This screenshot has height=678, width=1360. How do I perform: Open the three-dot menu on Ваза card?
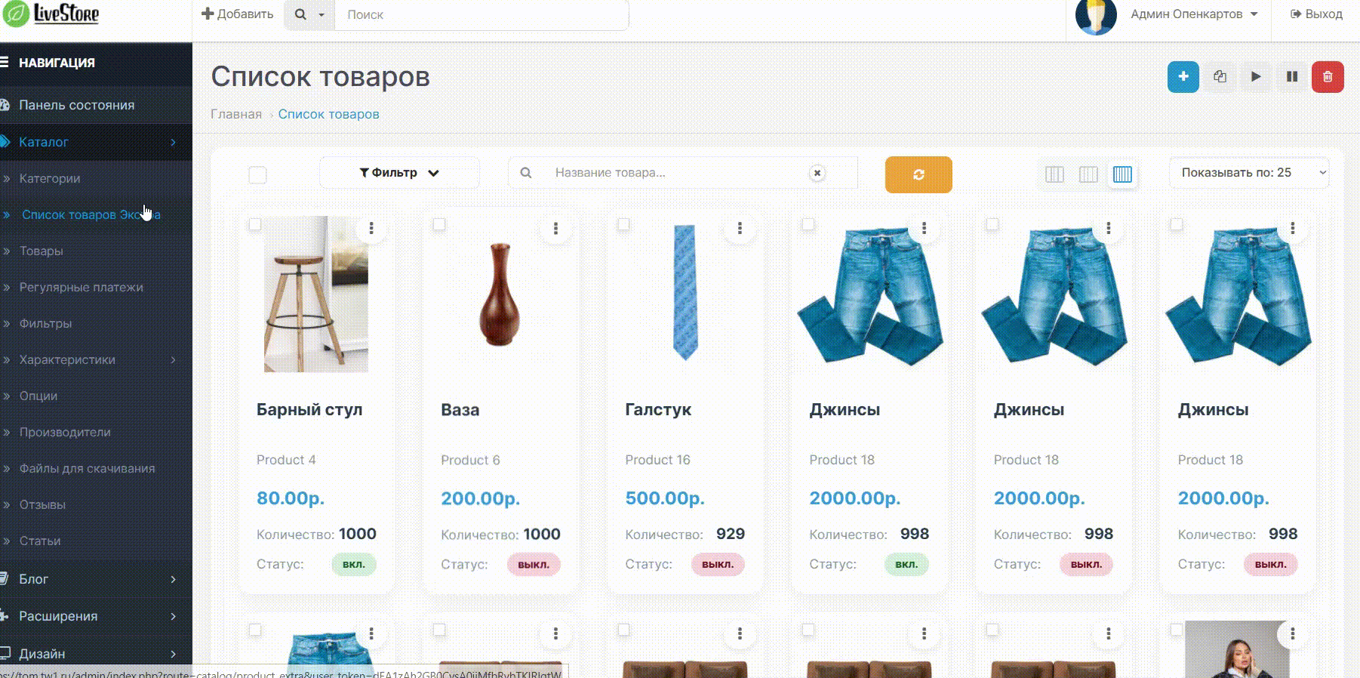555,228
